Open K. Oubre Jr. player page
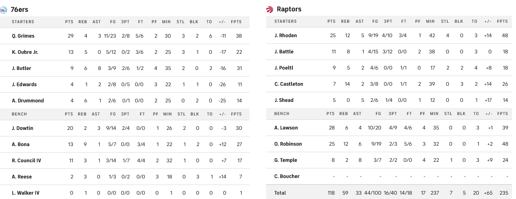516x199 pixels. point(25,52)
